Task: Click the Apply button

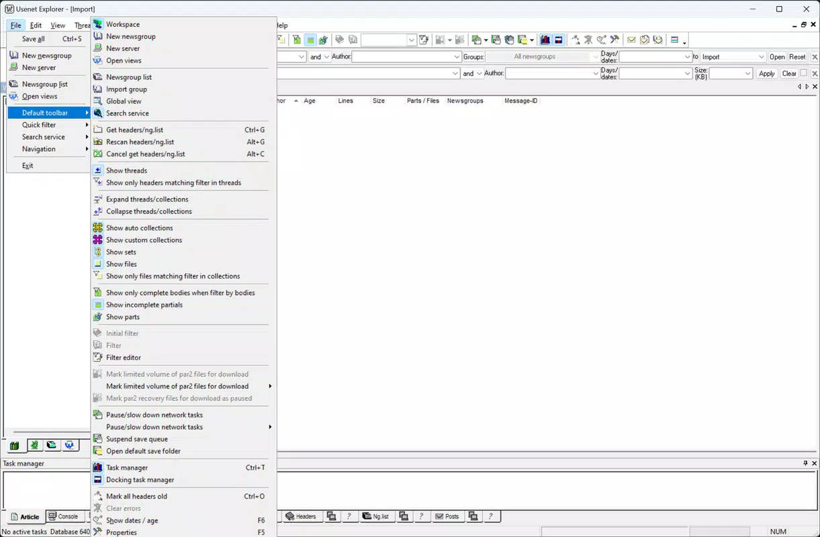Action: click(x=767, y=74)
